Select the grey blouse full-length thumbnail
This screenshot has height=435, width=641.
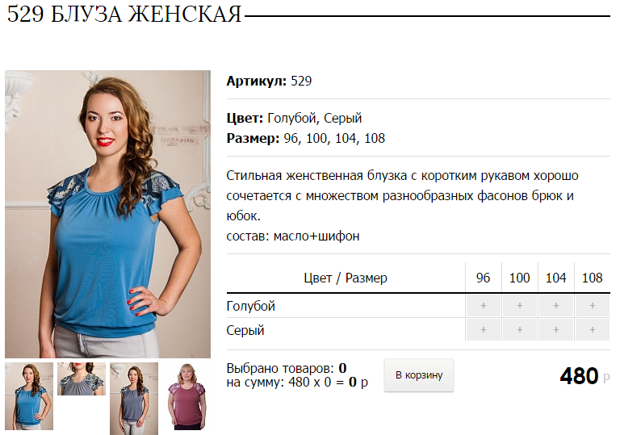click(134, 399)
